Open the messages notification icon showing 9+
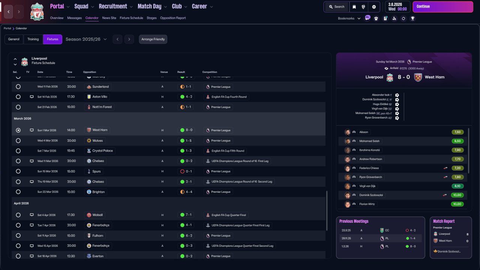 click(x=367, y=18)
